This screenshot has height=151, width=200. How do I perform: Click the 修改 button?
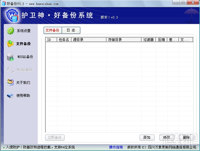(167, 137)
